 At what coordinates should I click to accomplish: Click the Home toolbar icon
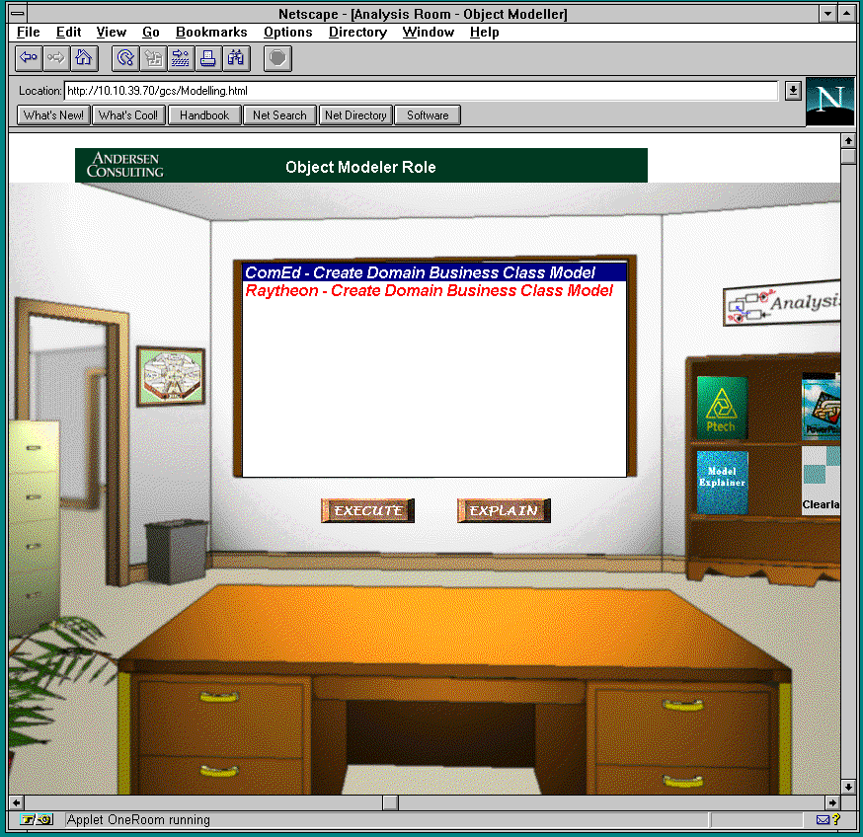click(84, 58)
